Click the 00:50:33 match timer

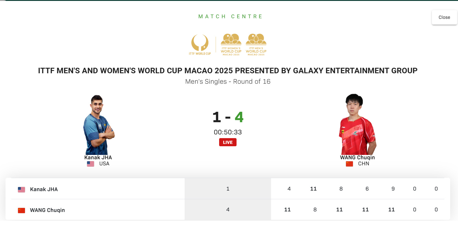228,132
